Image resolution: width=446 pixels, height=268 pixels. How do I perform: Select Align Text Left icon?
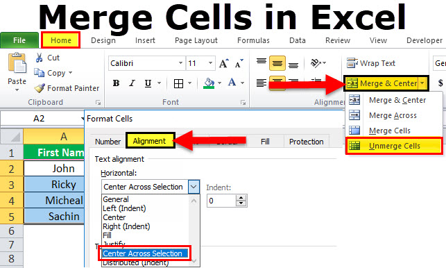[x=261, y=83]
